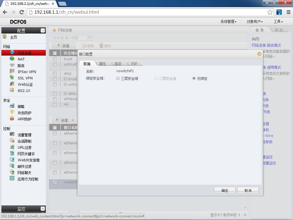Open Web认证 icon
This screenshot has height=220, width=293.
point(12,84)
